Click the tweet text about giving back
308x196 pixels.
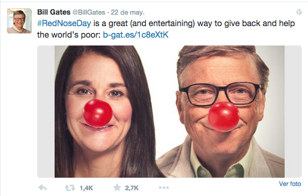(x=166, y=29)
